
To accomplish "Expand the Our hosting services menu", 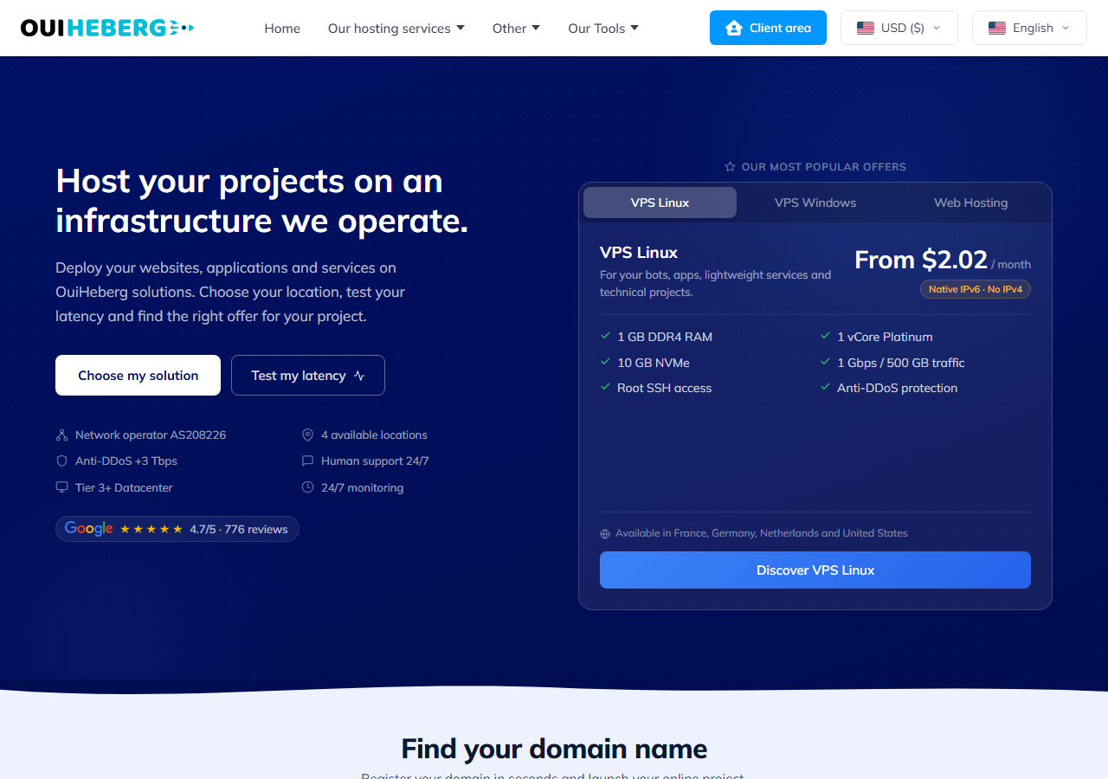I will [396, 28].
